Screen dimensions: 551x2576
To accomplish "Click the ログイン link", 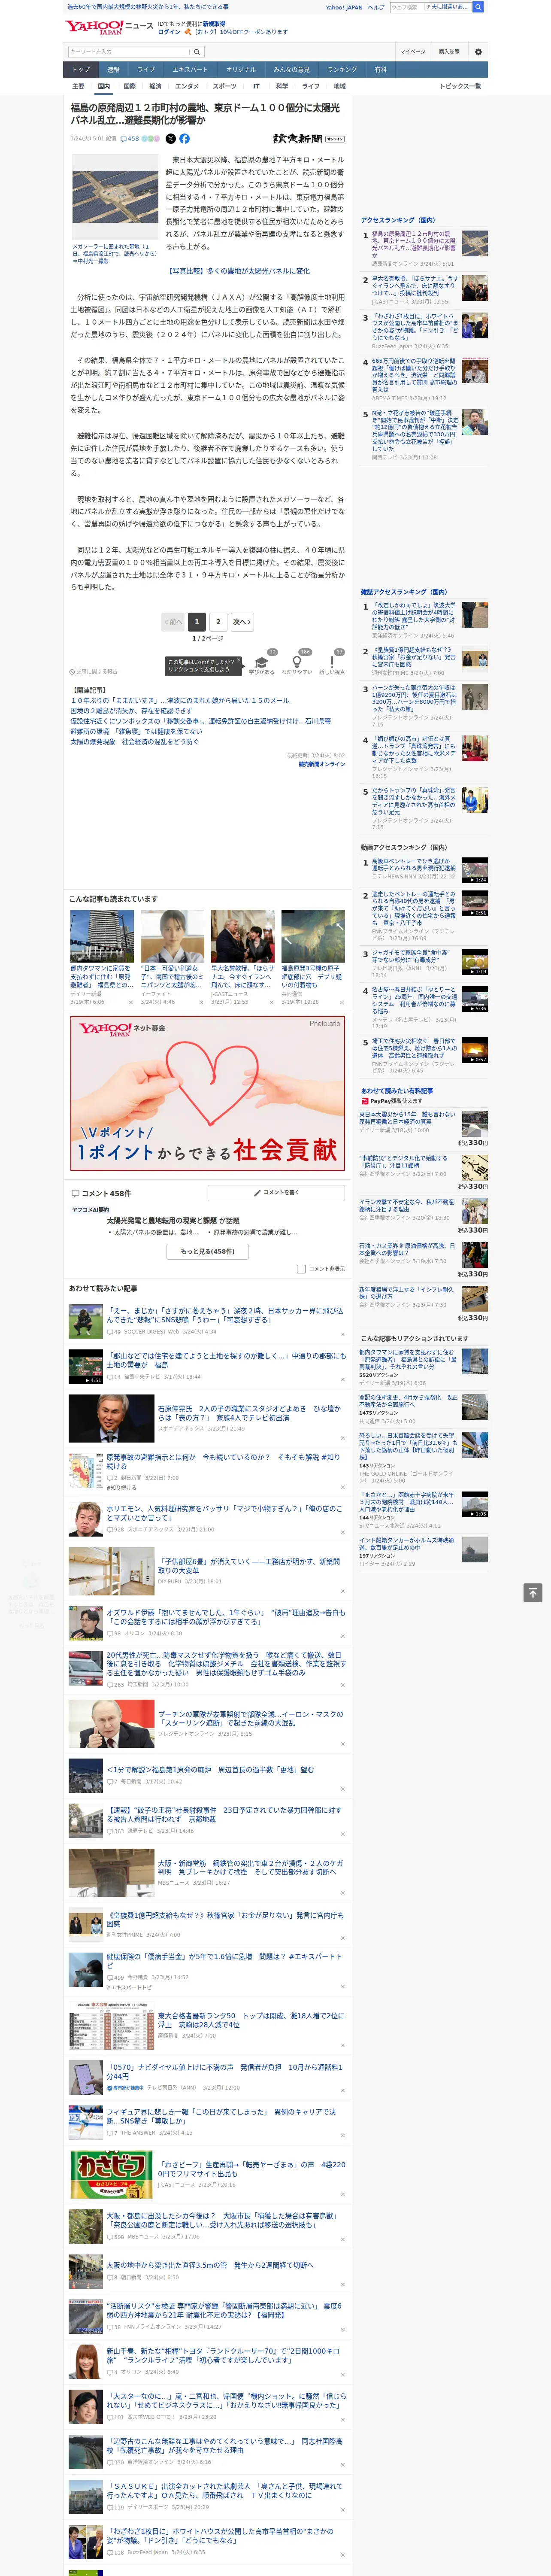I will pyautogui.click(x=169, y=32).
